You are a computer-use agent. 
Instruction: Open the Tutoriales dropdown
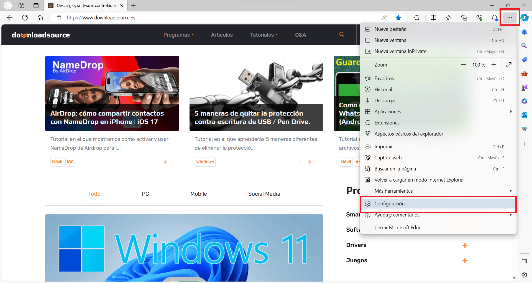[x=264, y=35]
